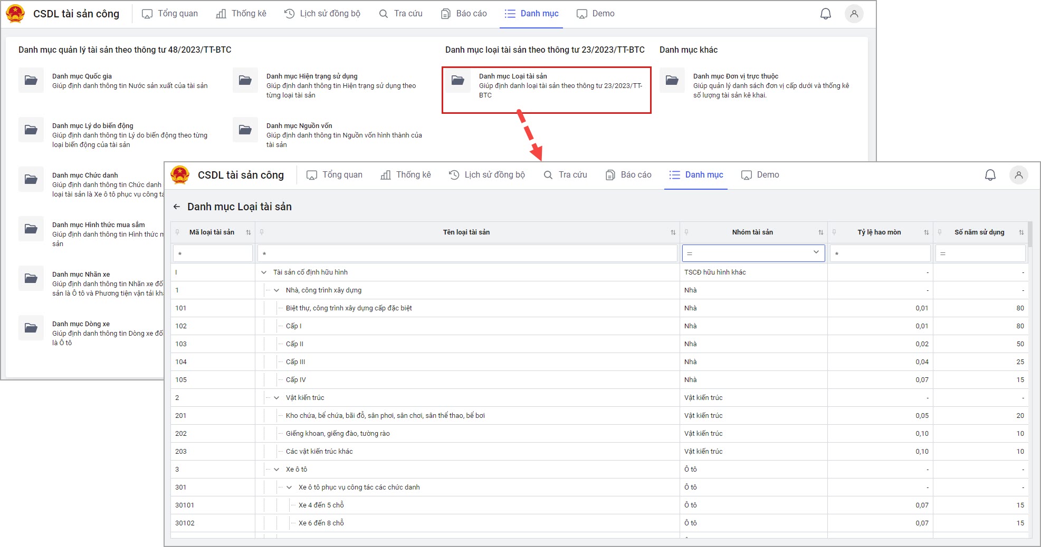Collapse the Tài sản cố định hữu hình row

[264, 272]
